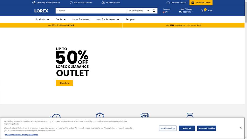247x139 pixels.
Task: Expand the Deals menu
Action: coord(61,19)
